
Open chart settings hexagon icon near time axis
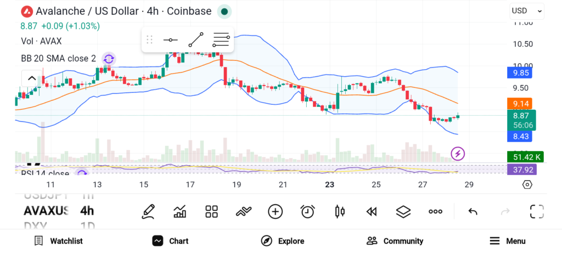pos(527,185)
